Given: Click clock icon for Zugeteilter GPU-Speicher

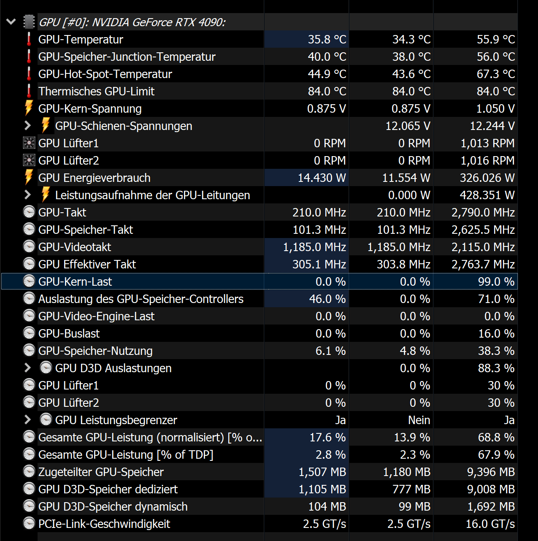Looking at the screenshot, I should 29,472.
